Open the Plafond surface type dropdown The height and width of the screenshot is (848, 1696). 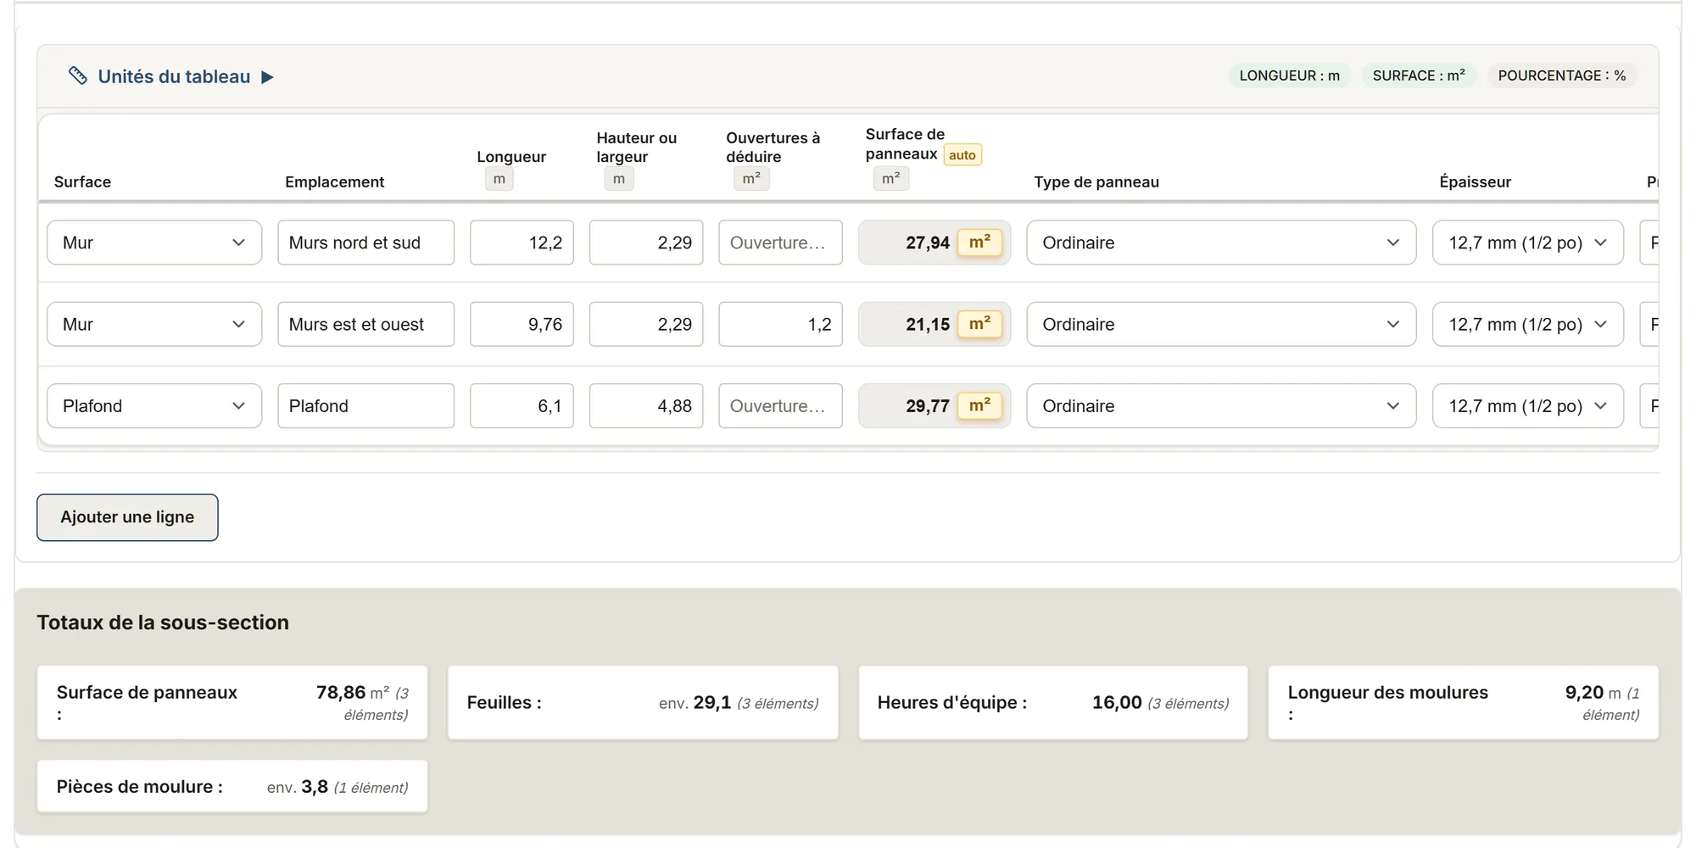point(154,406)
